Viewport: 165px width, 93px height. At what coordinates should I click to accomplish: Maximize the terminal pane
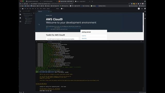(x=141, y=42)
